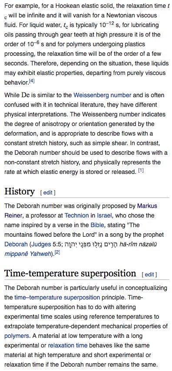Open the time–temperature superposition link
This screenshot has height=371, width=172.
[x=57, y=297]
